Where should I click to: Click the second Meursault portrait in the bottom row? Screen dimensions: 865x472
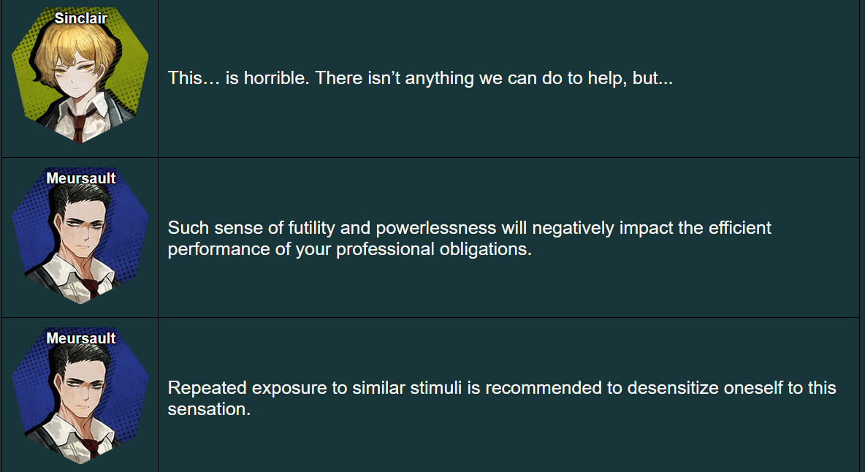[x=80, y=396]
